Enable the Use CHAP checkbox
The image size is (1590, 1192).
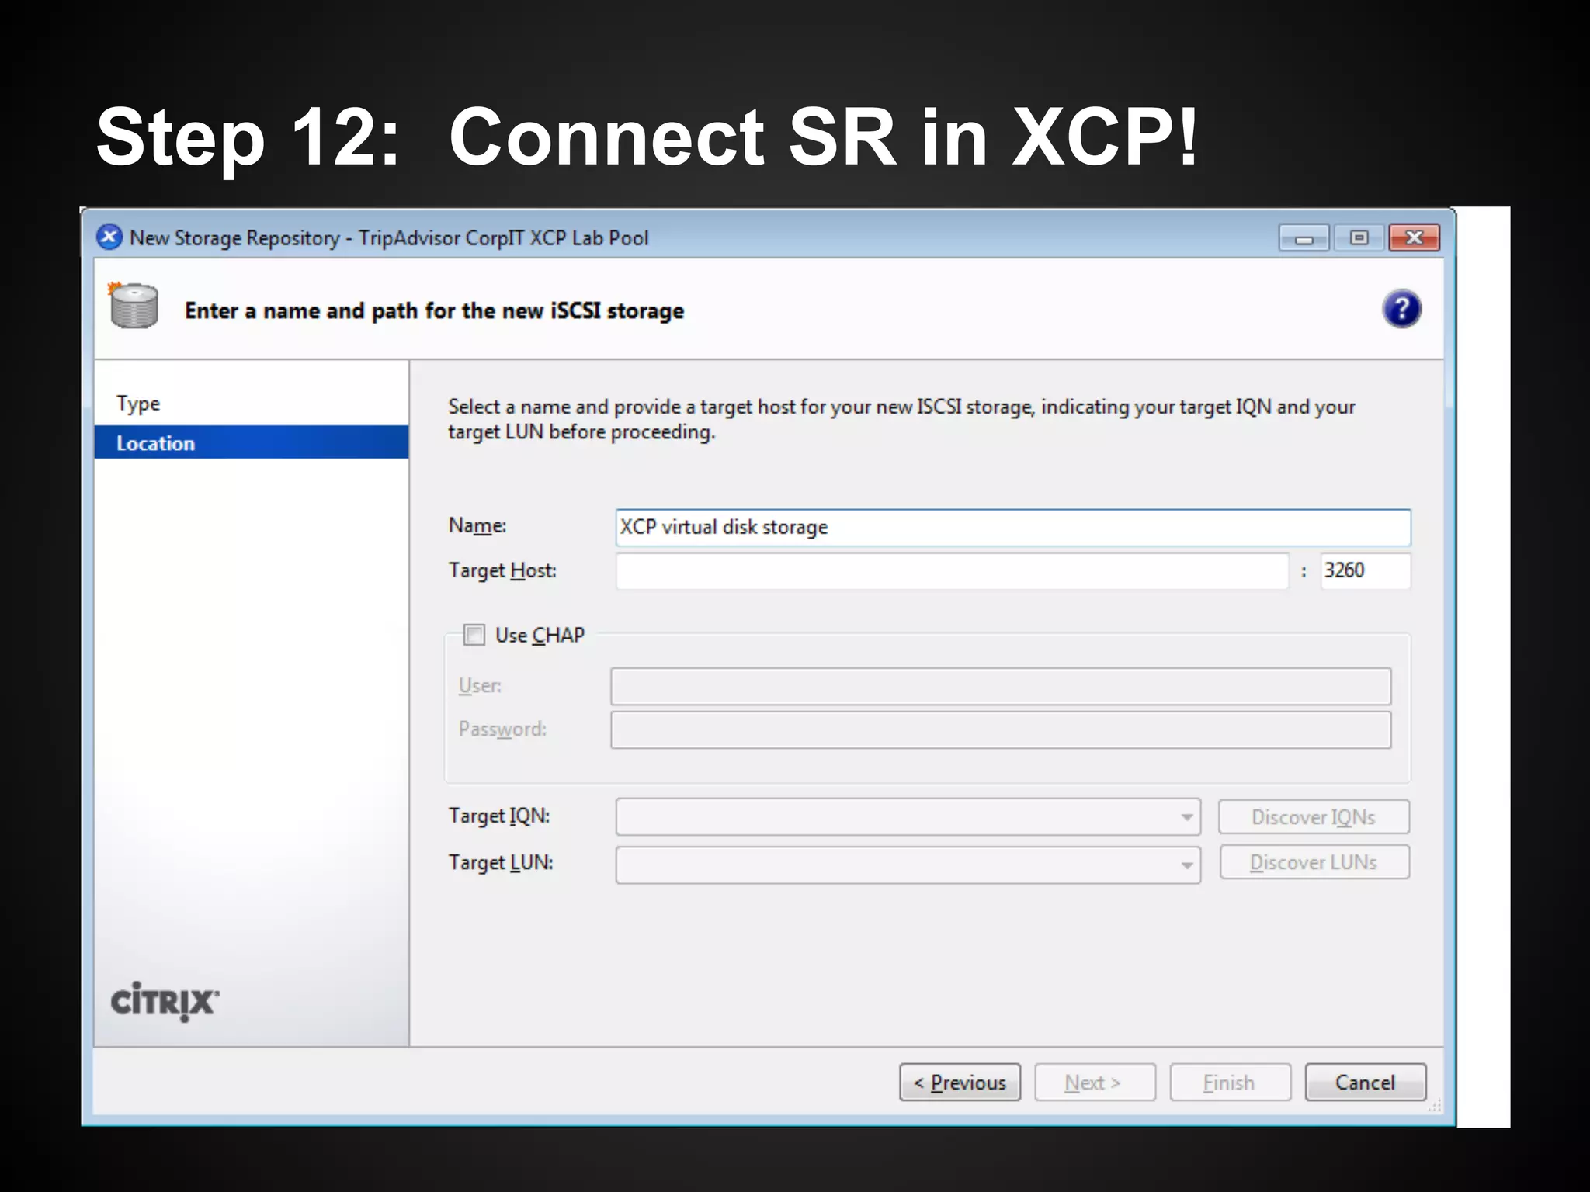pyautogui.click(x=474, y=635)
